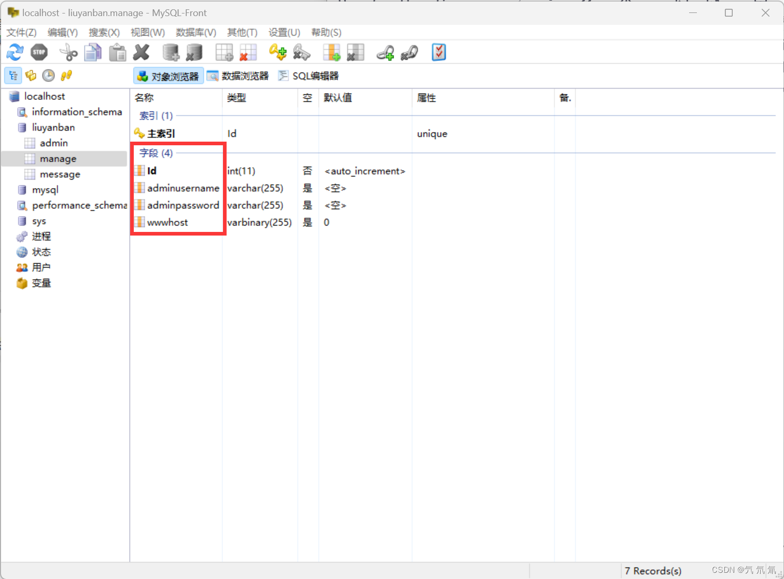Click the checklist properties icon

point(439,52)
